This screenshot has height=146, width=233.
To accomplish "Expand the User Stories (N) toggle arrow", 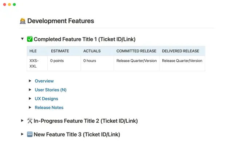I will click(30, 90).
